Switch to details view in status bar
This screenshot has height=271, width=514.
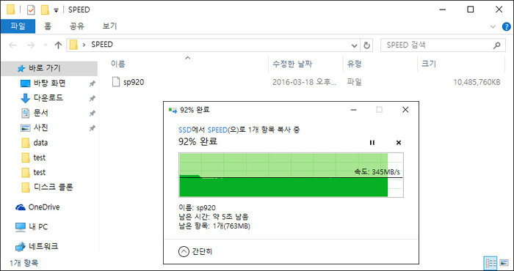[x=491, y=262]
